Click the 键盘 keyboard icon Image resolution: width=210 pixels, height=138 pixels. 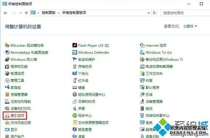(75, 87)
